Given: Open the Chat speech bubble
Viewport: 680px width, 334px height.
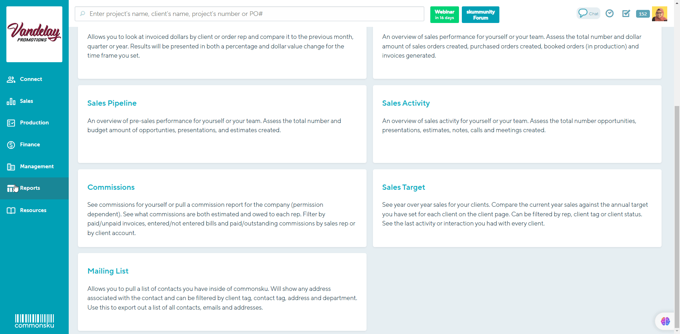Looking at the screenshot, I should 588,13.
